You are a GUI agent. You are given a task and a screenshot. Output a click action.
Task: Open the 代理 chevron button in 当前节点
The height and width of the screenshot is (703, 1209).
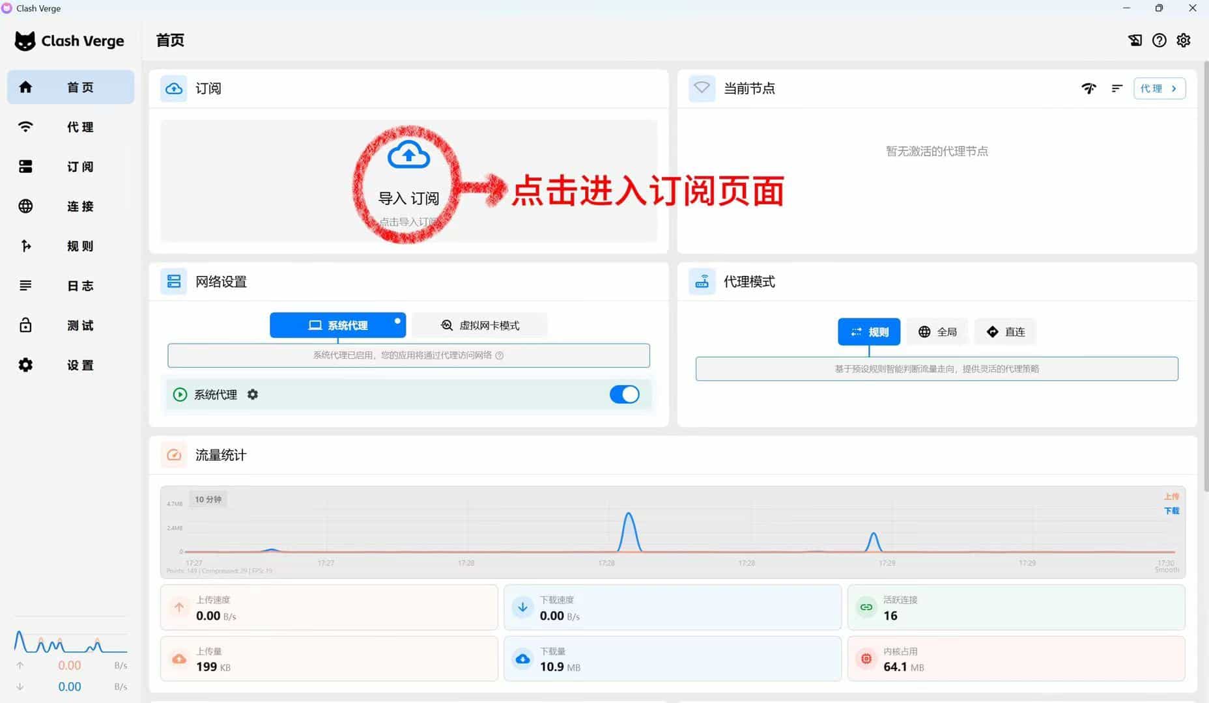[1159, 89]
